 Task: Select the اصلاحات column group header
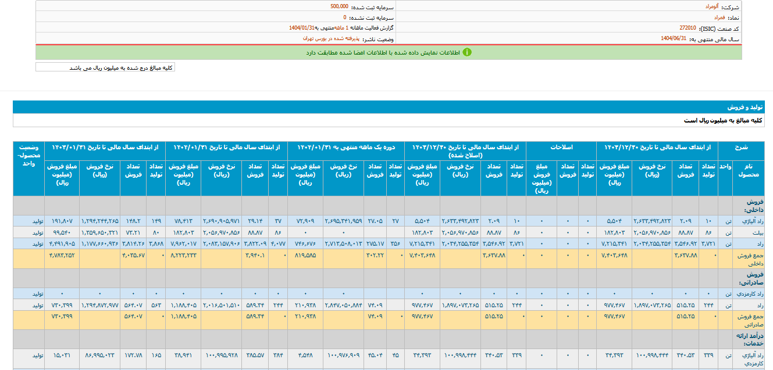[x=561, y=148]
